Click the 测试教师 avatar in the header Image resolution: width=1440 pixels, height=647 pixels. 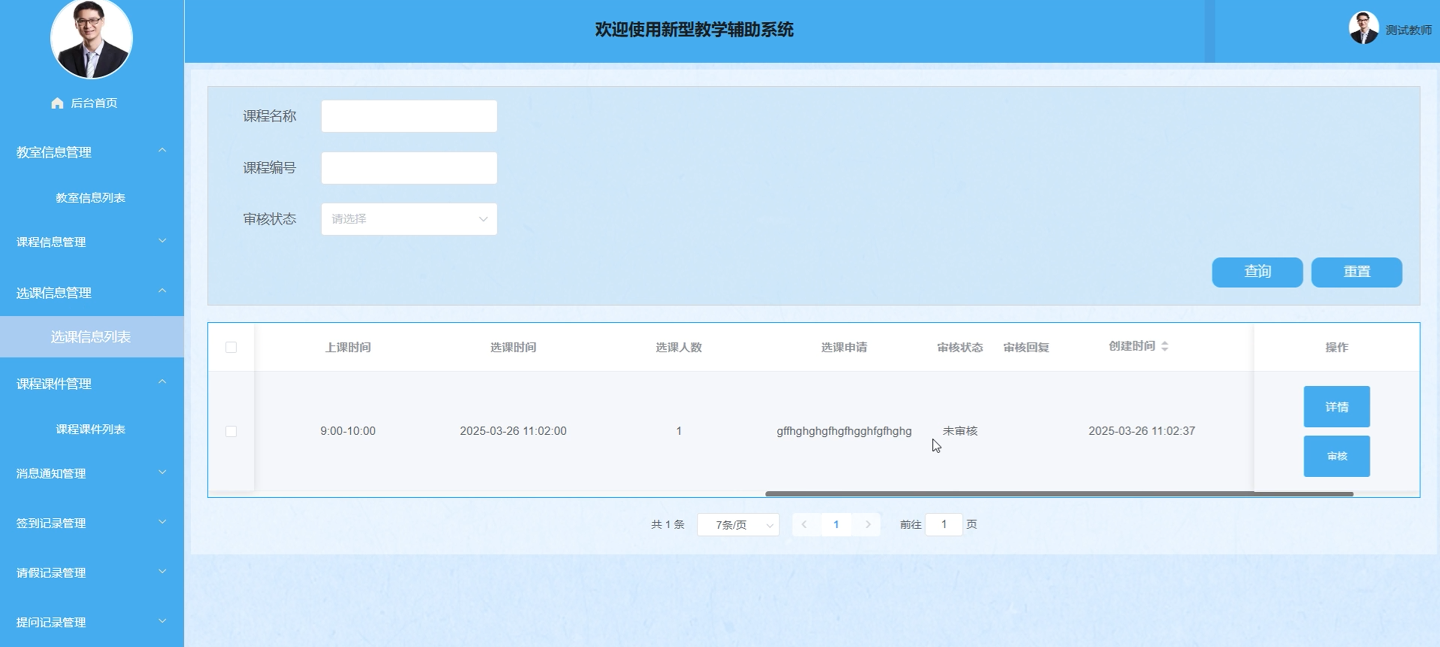(1363, 28)
